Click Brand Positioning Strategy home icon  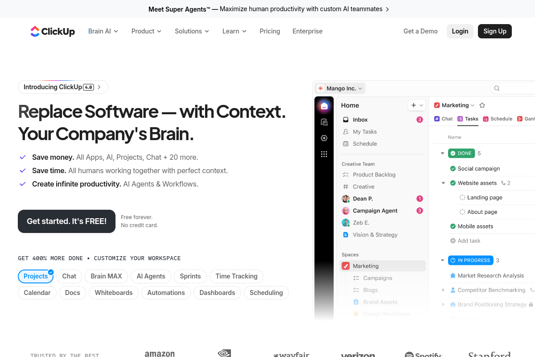pyautogui.click(x=453, y=304)
